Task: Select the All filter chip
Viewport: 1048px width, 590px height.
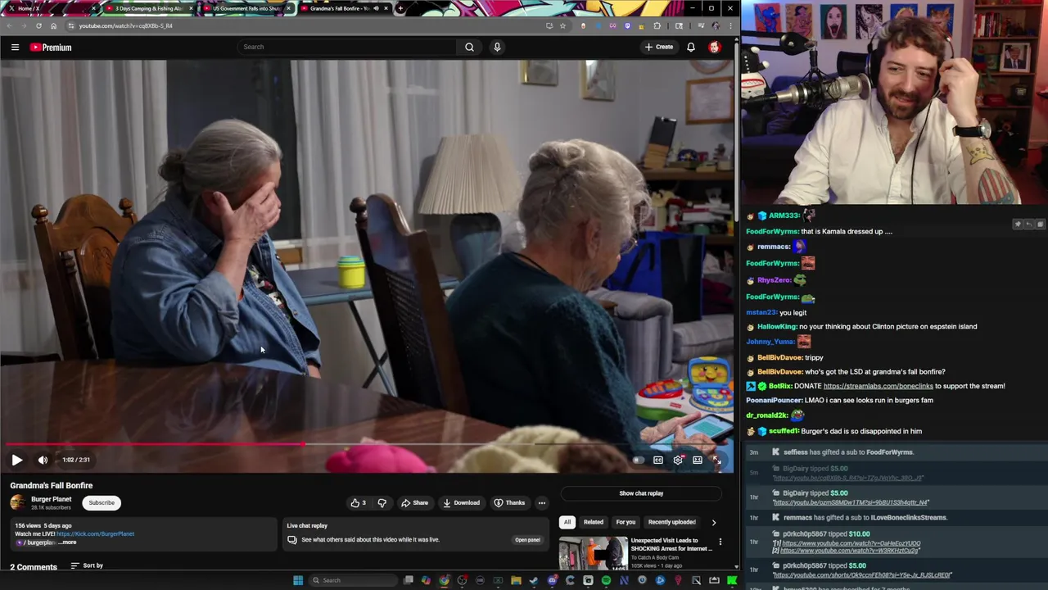Action: pos(567,522)
